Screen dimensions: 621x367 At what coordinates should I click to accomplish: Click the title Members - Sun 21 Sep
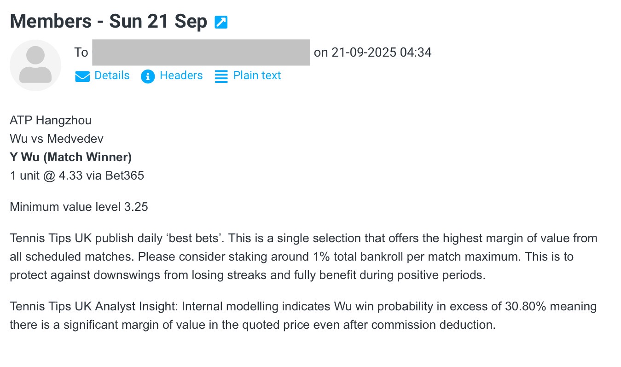point(109,21)
